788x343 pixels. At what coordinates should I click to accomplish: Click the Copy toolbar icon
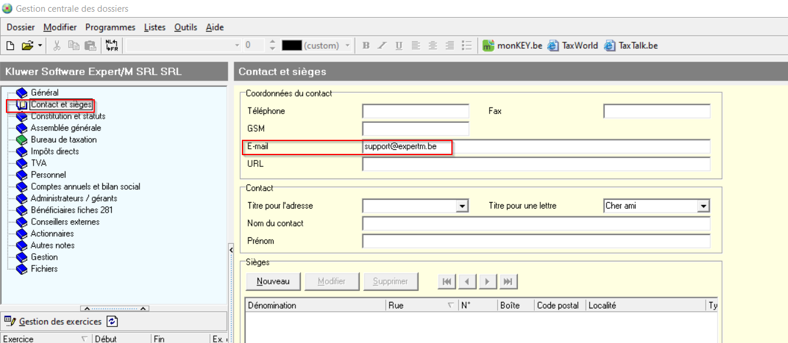pos(74,45)
